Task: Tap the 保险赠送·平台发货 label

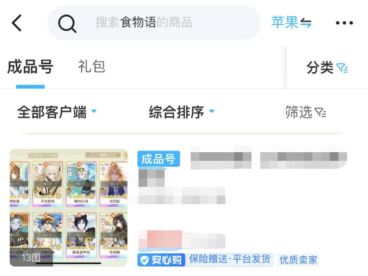Action: click(229, 259)
